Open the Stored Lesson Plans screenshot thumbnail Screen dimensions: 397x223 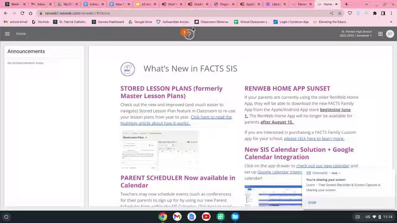tap(159, 150)
